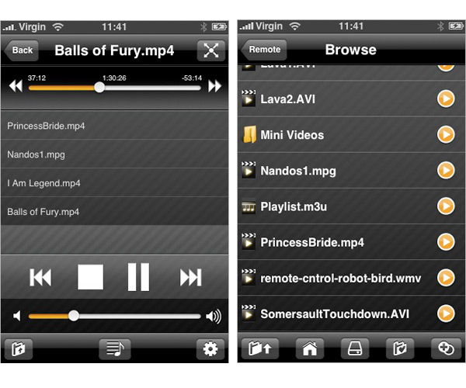
Task: Tap the Remote button
Action: pyautogui.click(x=264, y=50)
